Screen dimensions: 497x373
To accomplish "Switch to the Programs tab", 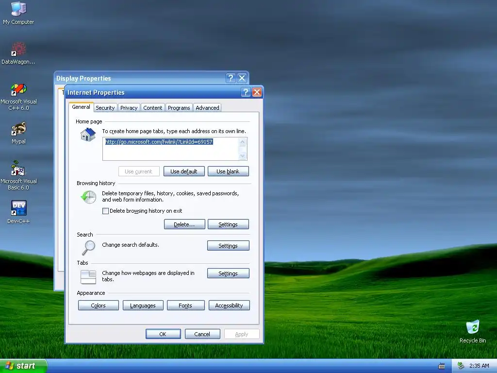I will click(x=179, y=108).
